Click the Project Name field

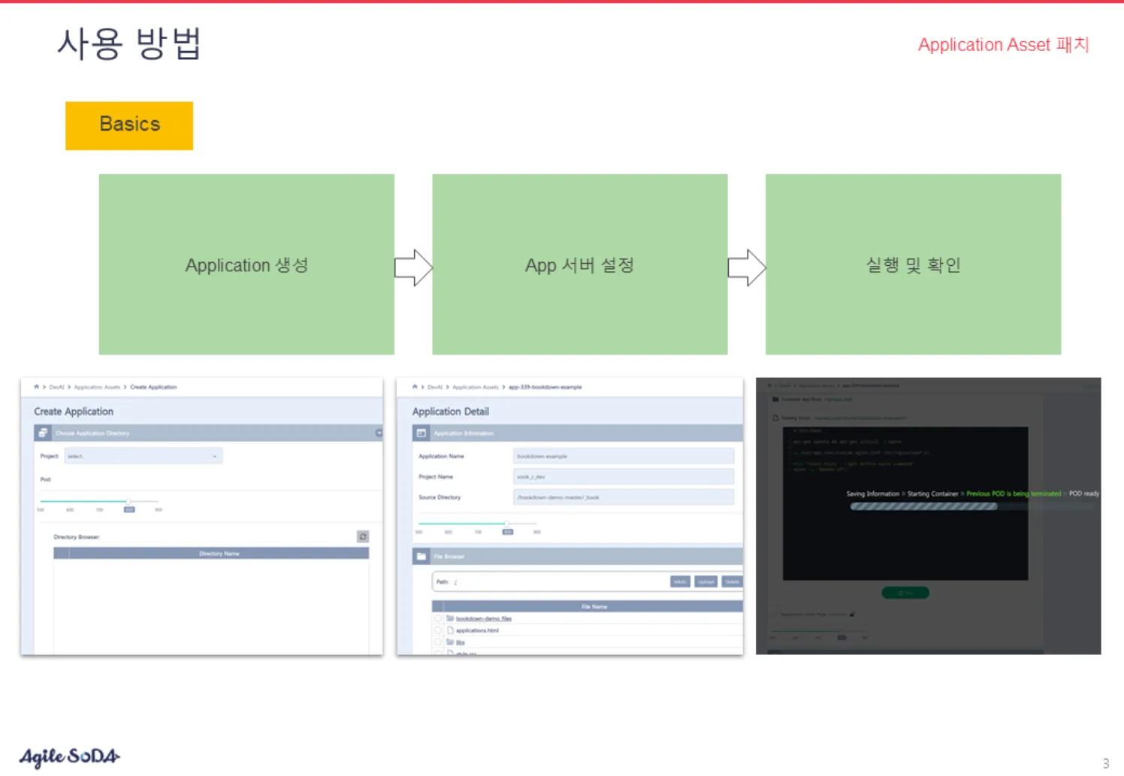point(624,476)
